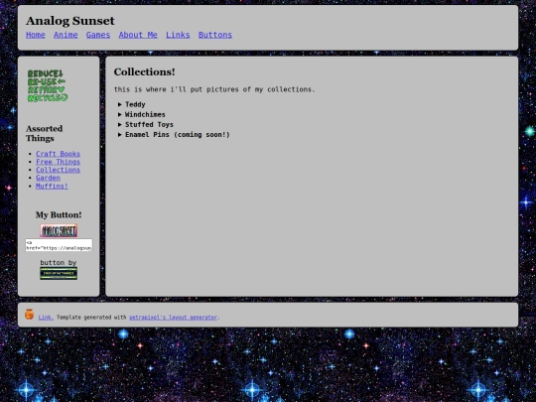
Task: Visit the About Me page
Action: [x=138, y=35]
